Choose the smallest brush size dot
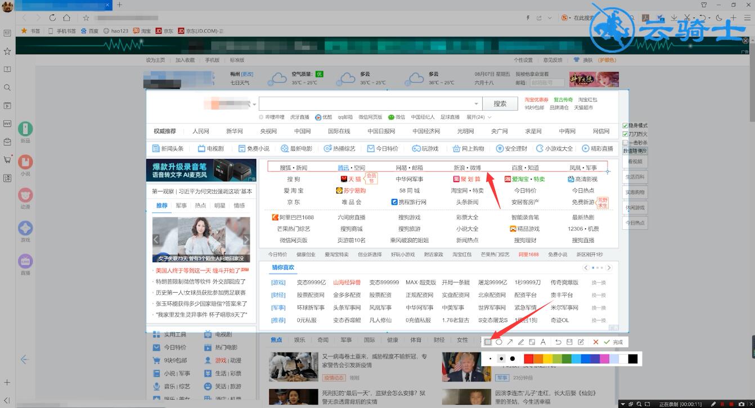The image size is (755, 408). [490, 359]
